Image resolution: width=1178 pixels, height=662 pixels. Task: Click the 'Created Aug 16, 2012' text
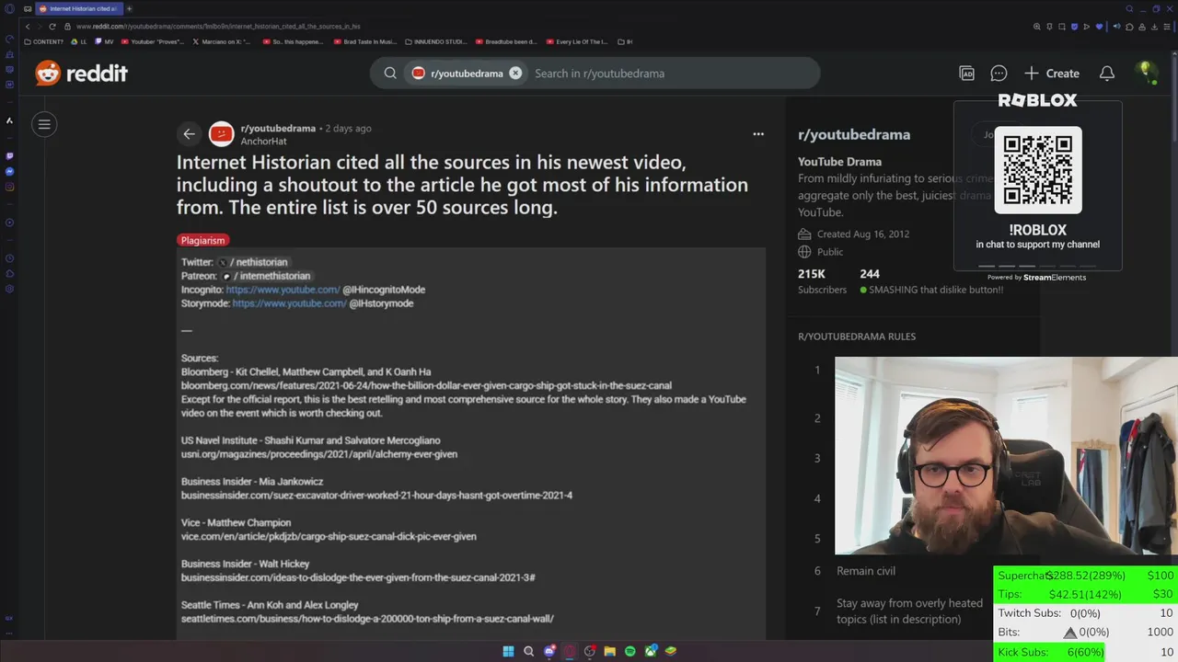point(862,234)
